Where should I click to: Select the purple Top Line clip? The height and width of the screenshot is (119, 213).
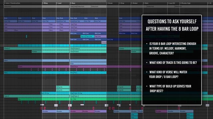[x=101, y=36]
